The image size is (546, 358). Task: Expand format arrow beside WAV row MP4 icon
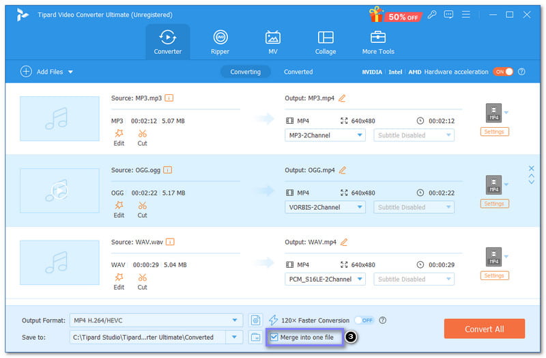[506, 257]
